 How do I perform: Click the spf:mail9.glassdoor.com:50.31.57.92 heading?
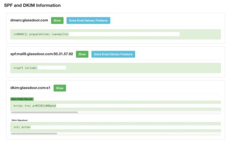[42, 54]
